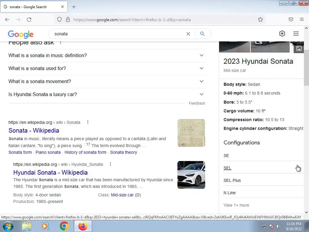Viewport: 309px width, 232px height.
Task: Open the volume speaker tray icon
Action: (279, 226)
